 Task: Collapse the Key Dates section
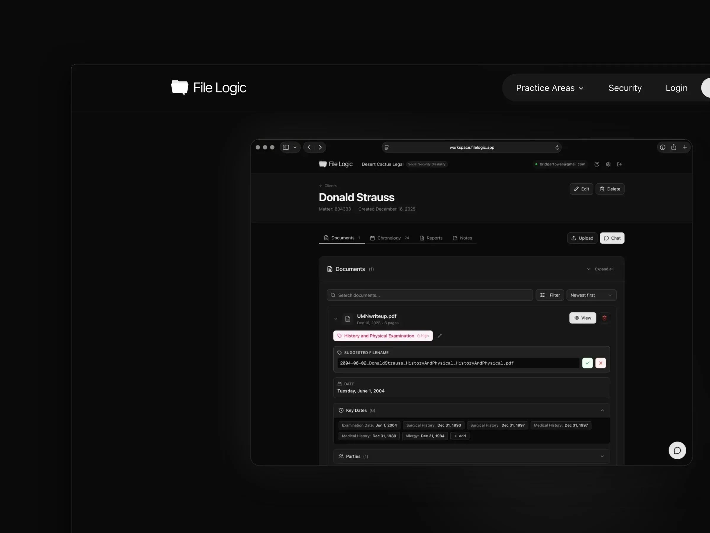[x=602, y=410]
